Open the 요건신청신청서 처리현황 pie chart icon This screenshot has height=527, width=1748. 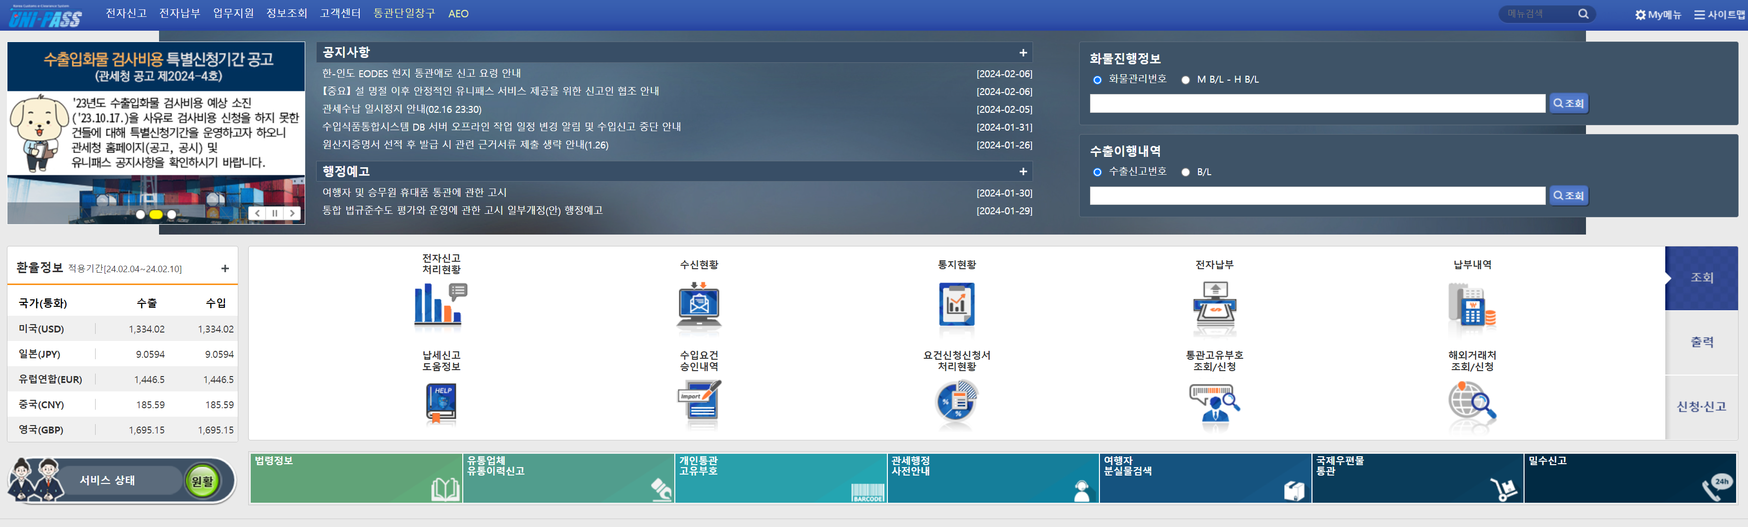[956, 402]
